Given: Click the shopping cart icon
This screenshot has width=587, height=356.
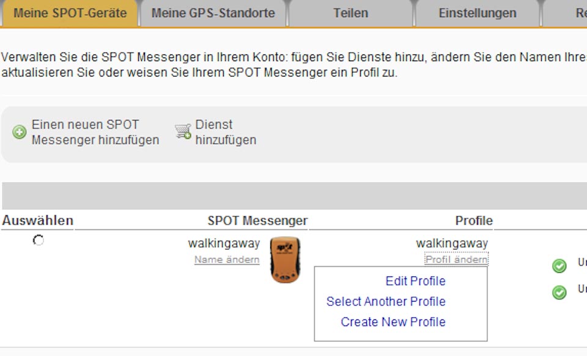Looking at the screenshot, I should click(x=183, y=132).
